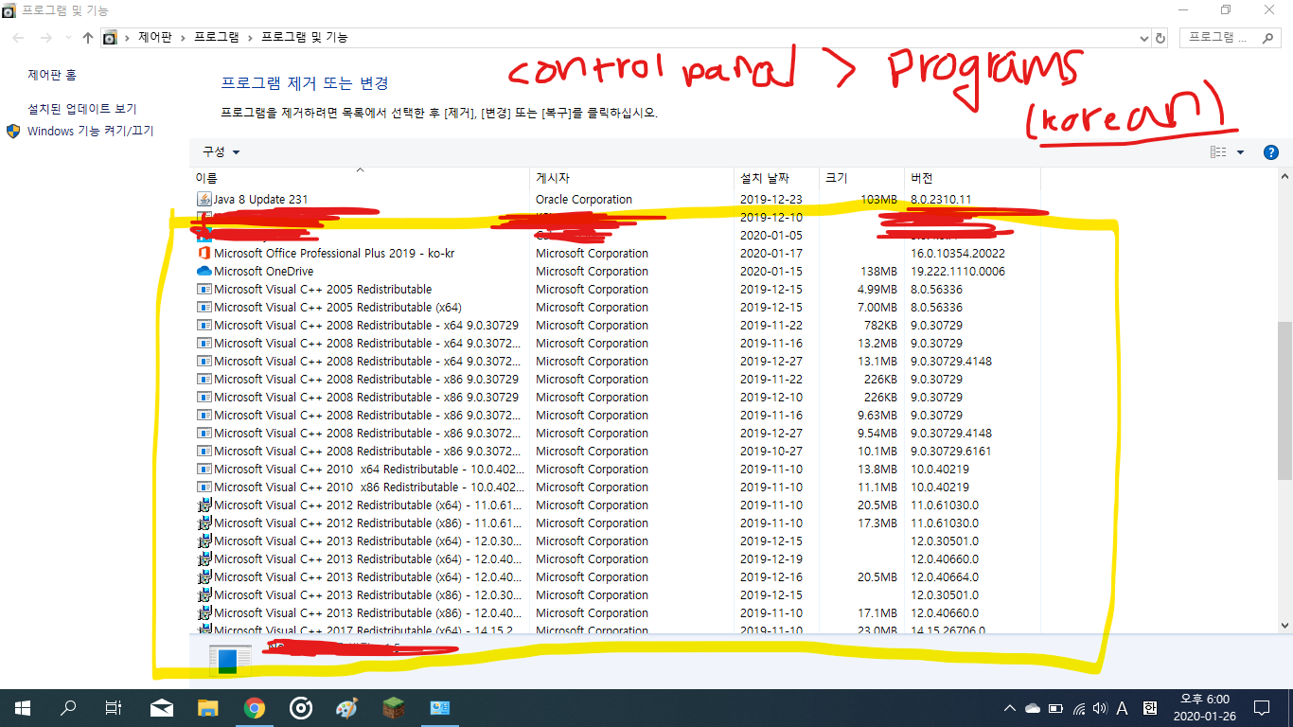Select Microsoft Visual C++ 2005 Redistributable (x64)

pyautogui.click(x=615, y=308)
